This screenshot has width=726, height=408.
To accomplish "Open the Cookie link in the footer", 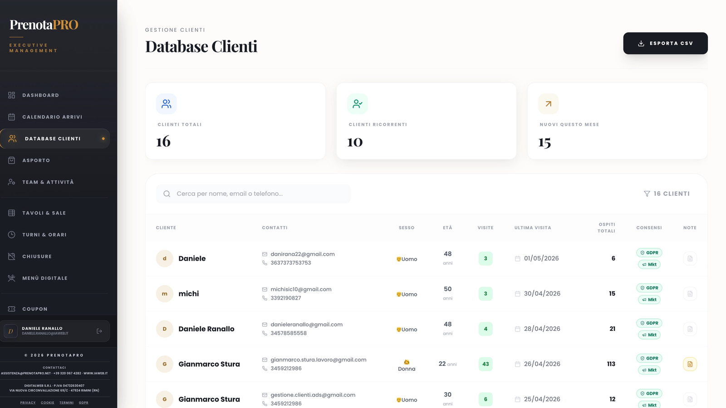I will click(x=48, y=403).
